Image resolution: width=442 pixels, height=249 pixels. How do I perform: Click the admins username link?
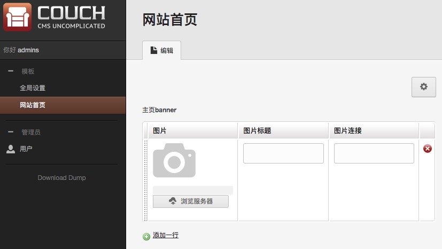28,50
